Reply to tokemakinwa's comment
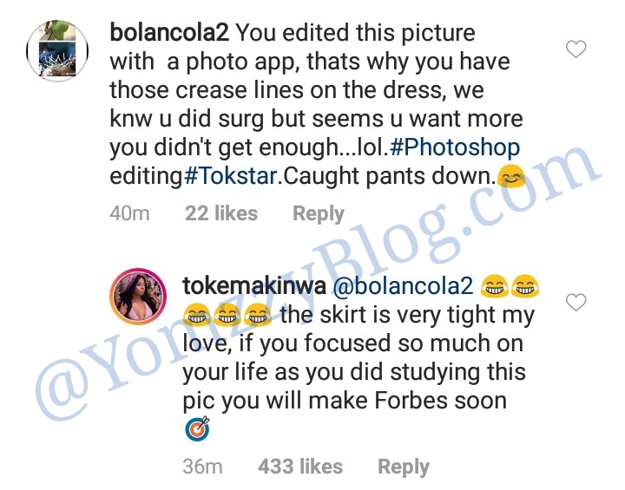Viewport: 625px width, 490px height. (x=404, y=467)
